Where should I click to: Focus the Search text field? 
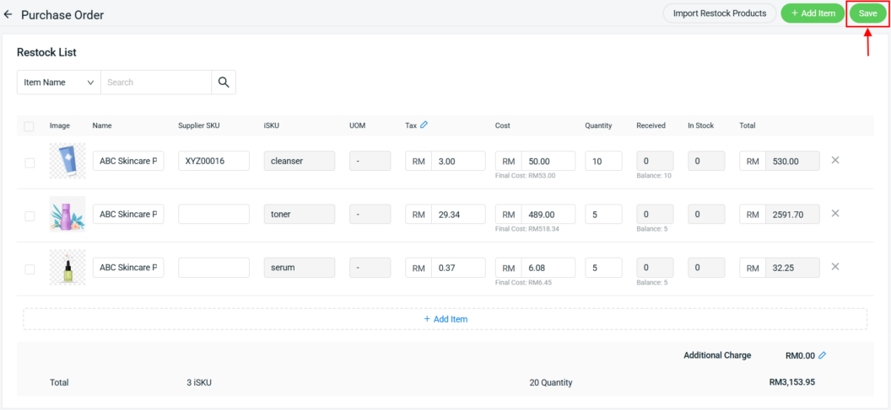(x=156, y=83)
